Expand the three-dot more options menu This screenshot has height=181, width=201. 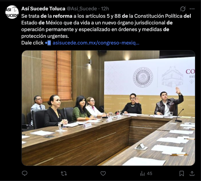pos(192,9)
